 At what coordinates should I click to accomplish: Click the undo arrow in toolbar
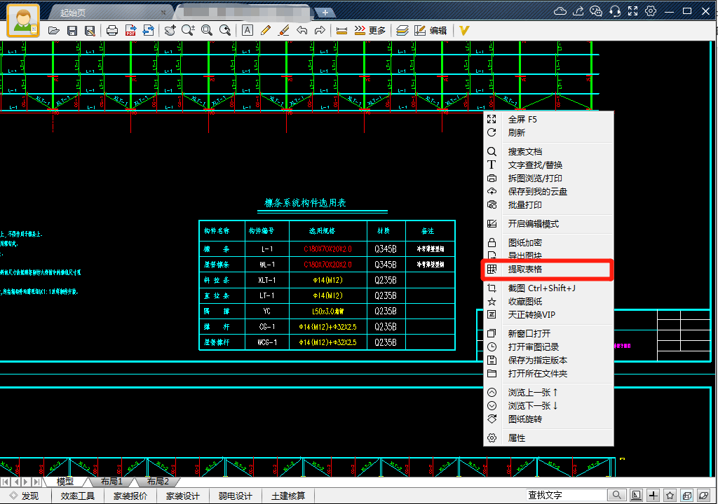click(x=302, y=30)
